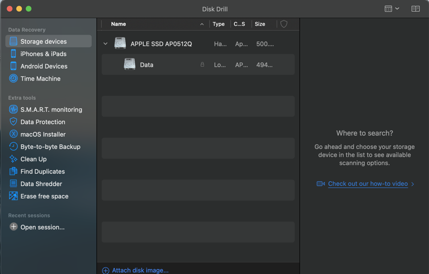Click the AP... cell in Data row
This screenshot has height=274, width=429.
(241, 65)
